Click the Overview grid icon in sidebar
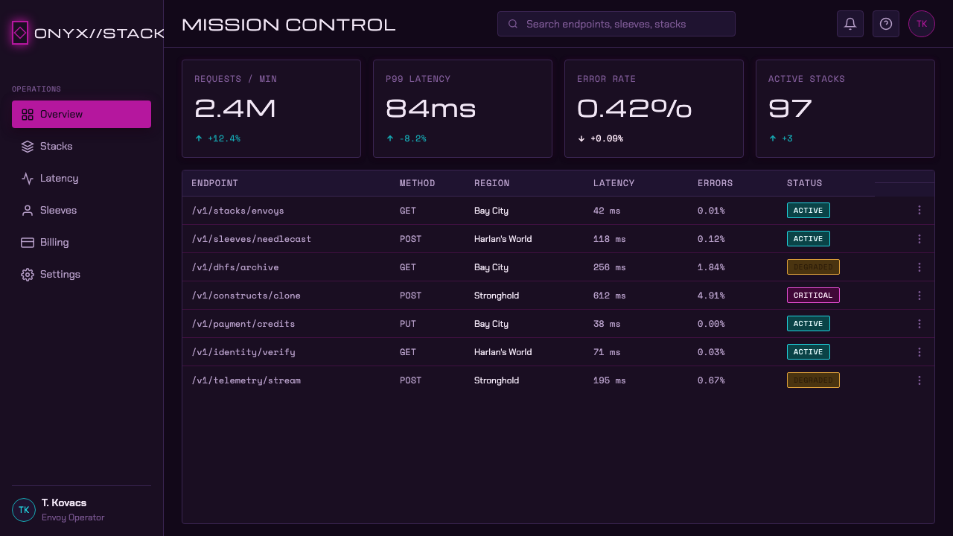 (x=28, y=115)
